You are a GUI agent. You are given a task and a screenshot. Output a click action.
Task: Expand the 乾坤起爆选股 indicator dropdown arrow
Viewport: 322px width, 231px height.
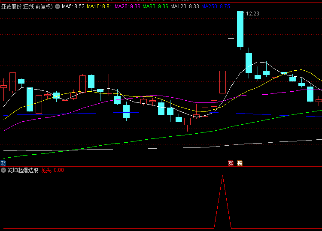[3, 170]
